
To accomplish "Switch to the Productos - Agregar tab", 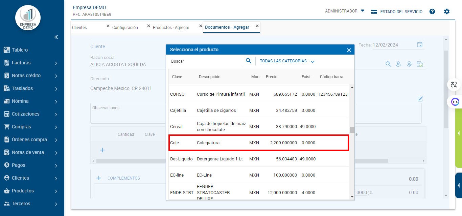I will point(171,28).
